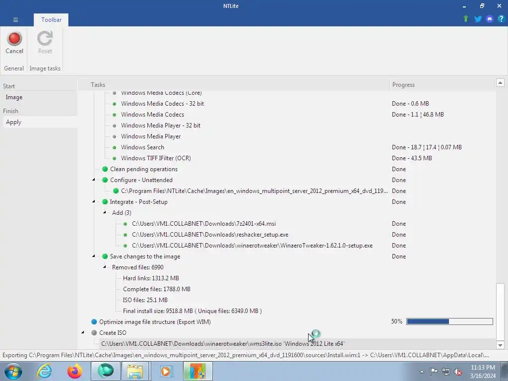Select the Windows Media Codecs row
Screen dimensions: 508x381
pos(152,115)
